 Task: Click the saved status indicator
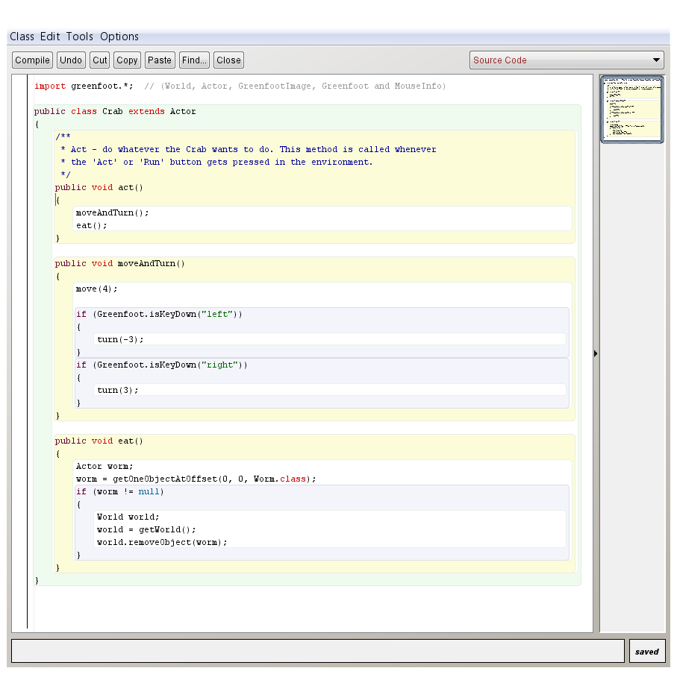tap(646, 651)
